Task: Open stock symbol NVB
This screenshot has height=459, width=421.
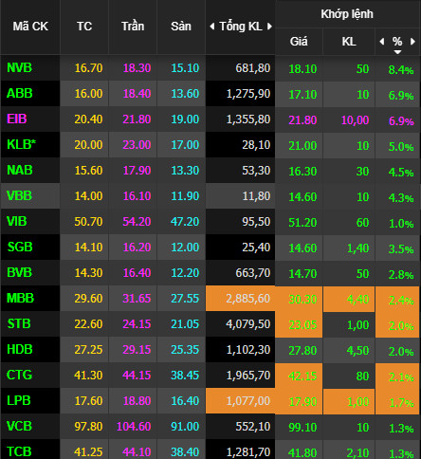Action: point(20,67)
